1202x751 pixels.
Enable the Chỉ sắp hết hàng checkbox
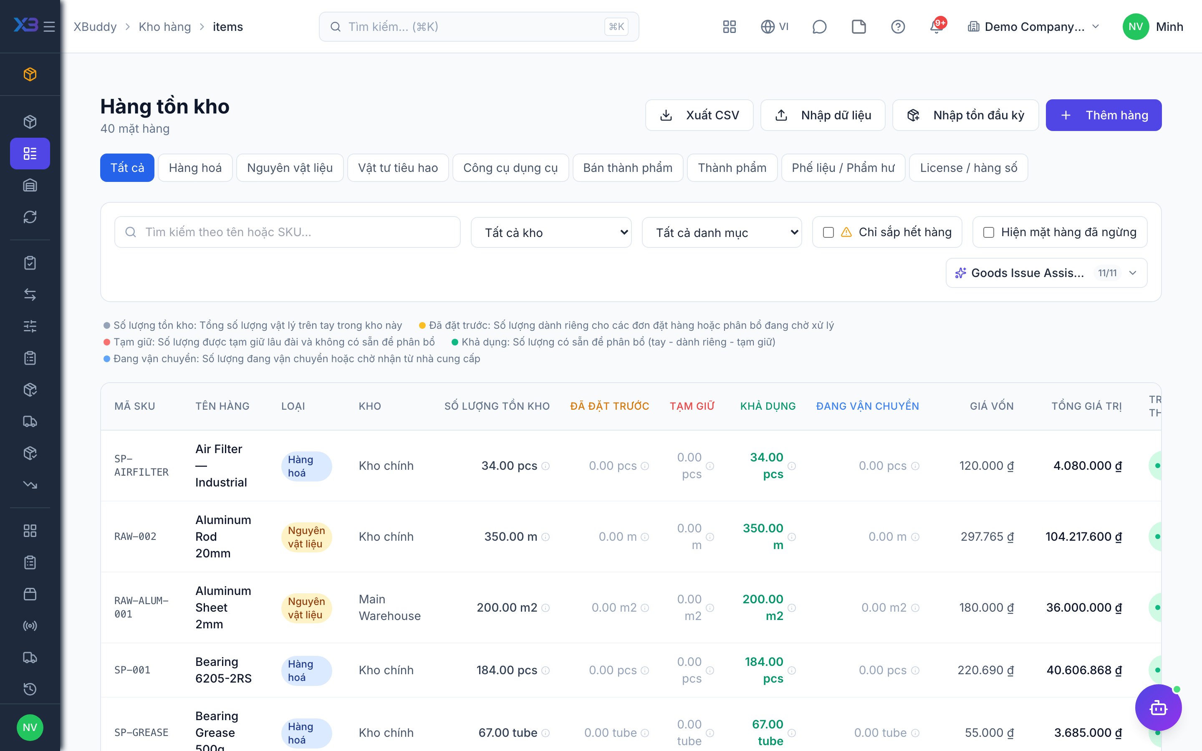point(828,232)
